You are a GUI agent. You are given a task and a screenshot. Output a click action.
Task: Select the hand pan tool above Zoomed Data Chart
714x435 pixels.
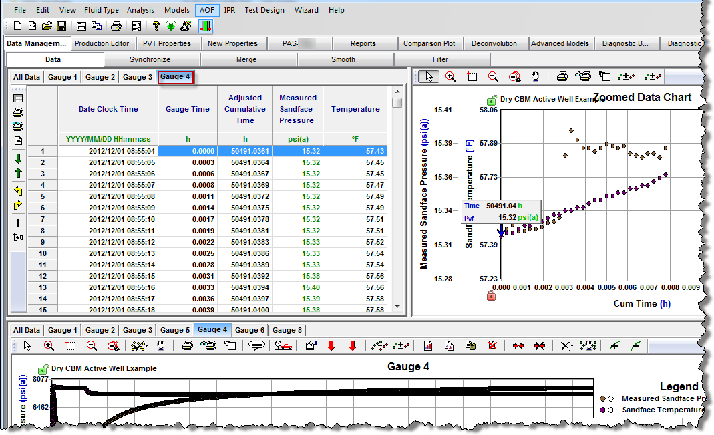[535, 76]
